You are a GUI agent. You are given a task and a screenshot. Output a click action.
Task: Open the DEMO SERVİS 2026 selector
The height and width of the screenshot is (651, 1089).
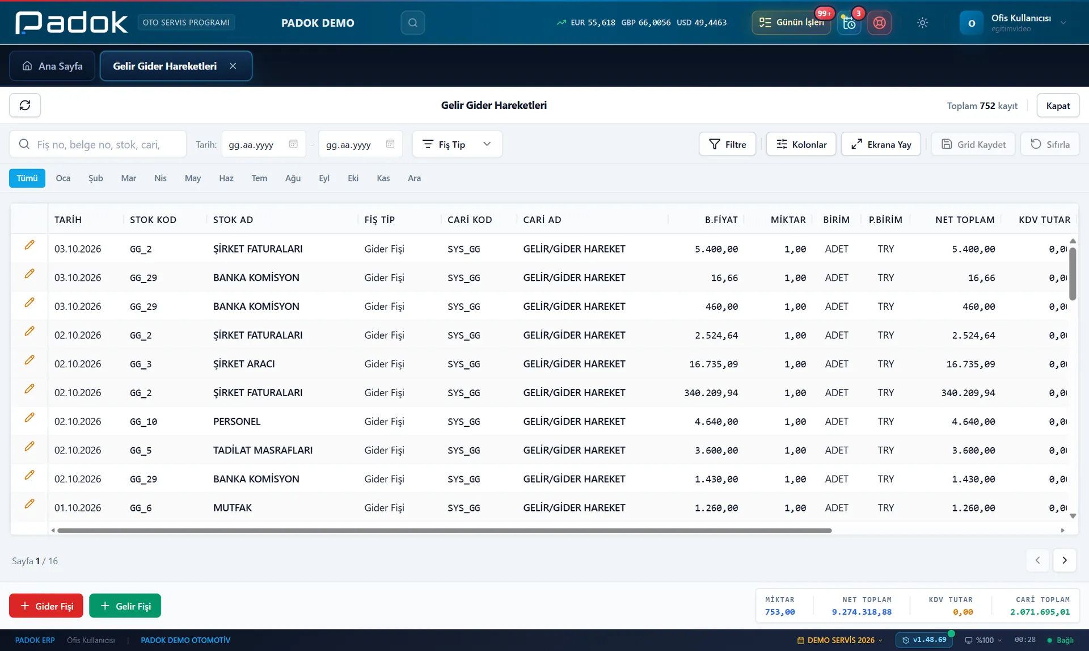click(840, 640)
